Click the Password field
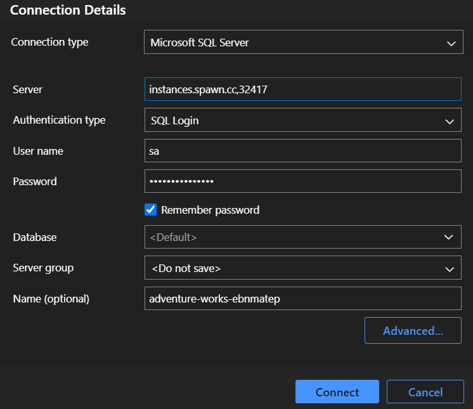 pos(303,181)
